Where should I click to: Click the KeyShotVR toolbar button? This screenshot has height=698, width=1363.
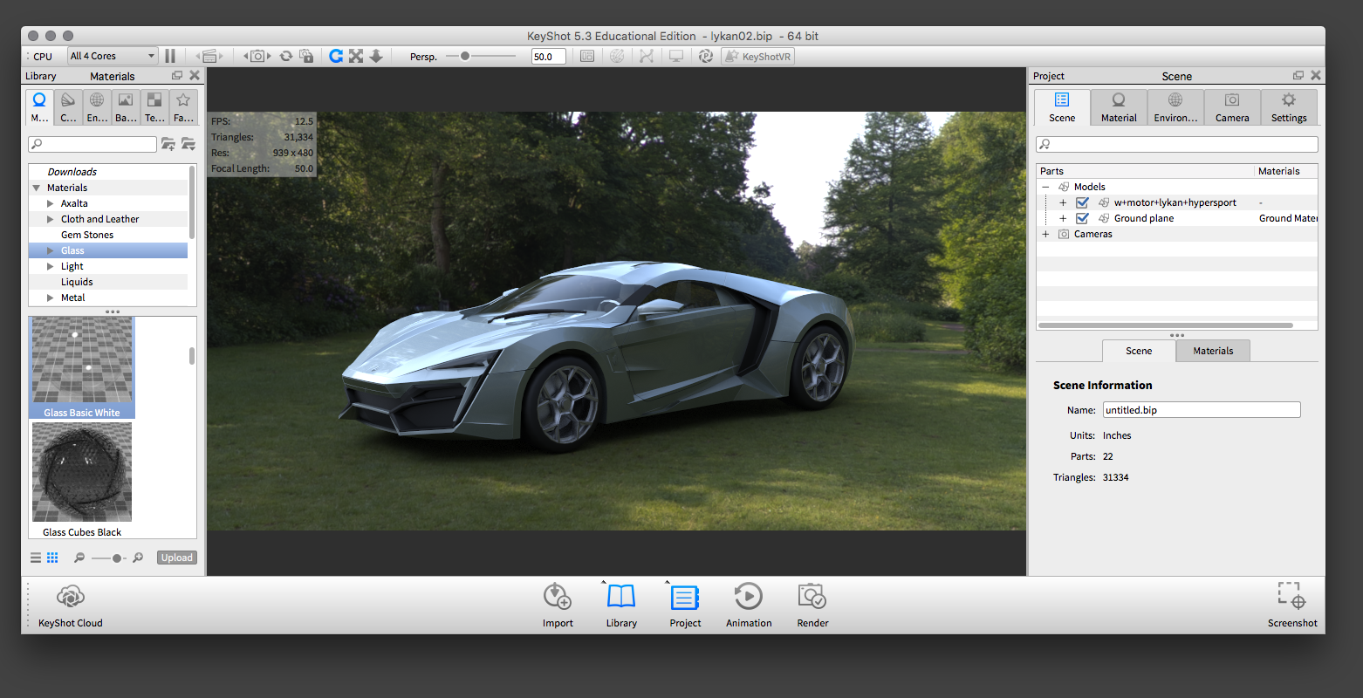click(x=757, y=56)
